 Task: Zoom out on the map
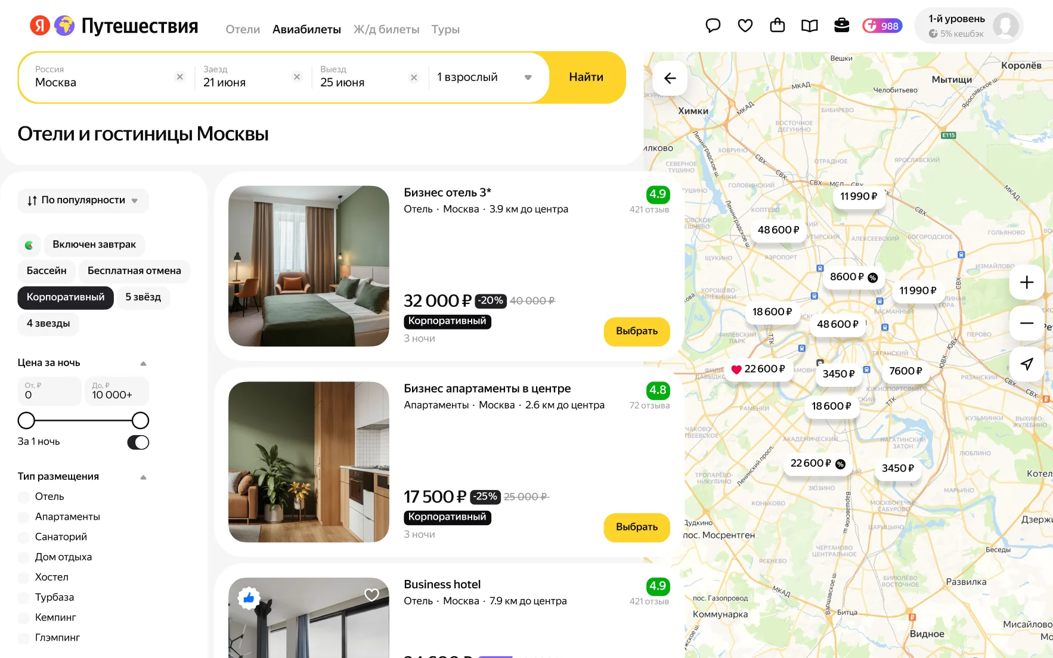click(x=1026, y=323)
